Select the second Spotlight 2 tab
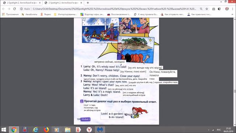This screenshot has height=133, width=236. point(63,3)
